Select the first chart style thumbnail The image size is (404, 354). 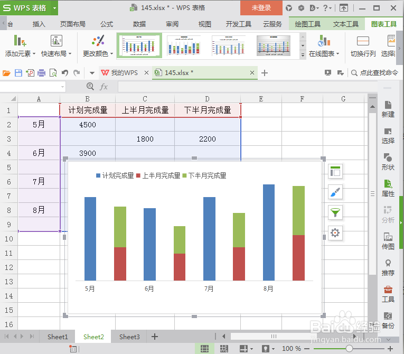(139, 45)
